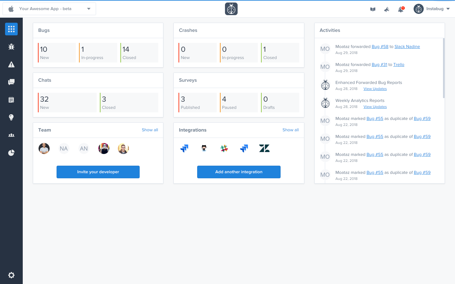Open Crashes warning triangle in sidebar
The height and width of the screenshot is (284, 455).
[x=11, y=64]
